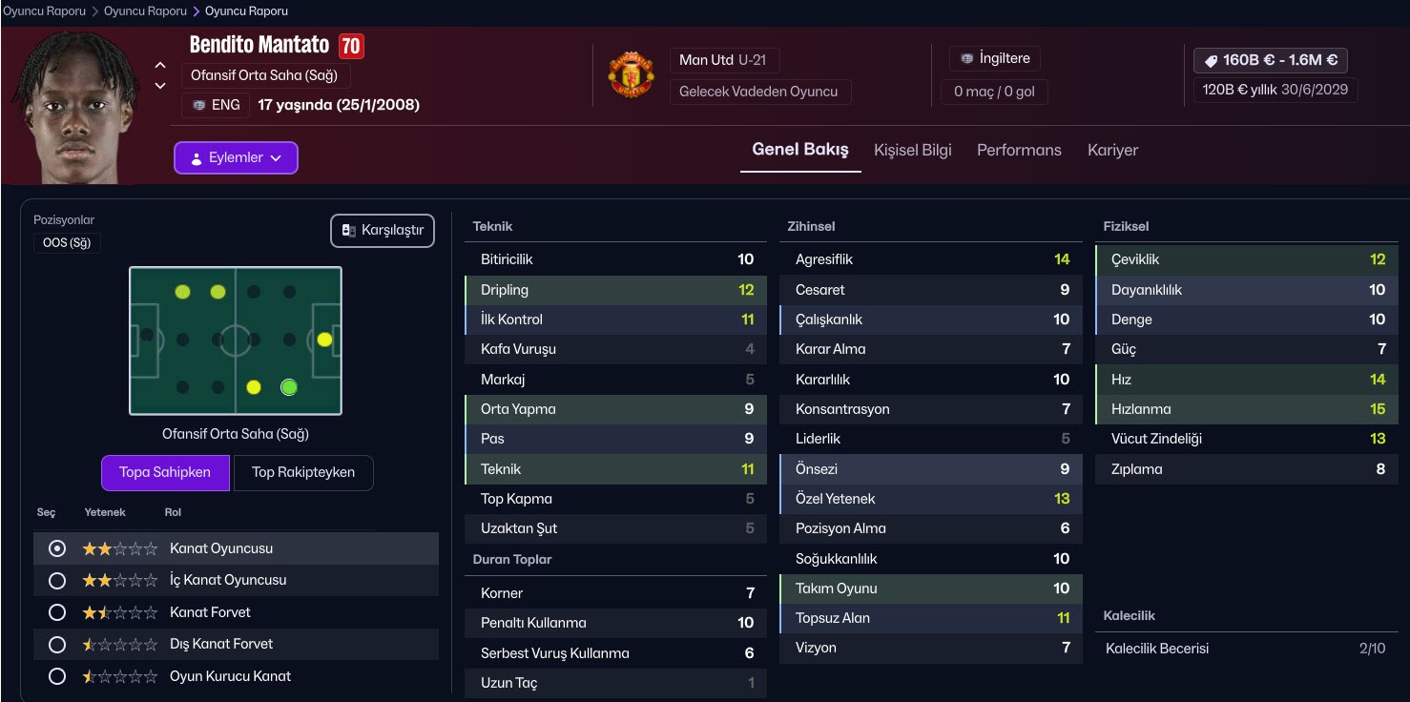Click the price tag transfer value icon
The width and height of the screenshot is (1410, 702).
point(1211,60)
